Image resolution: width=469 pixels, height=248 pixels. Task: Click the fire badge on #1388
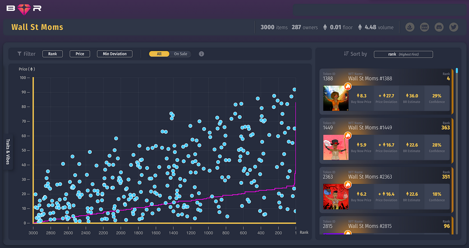point(348,86)
